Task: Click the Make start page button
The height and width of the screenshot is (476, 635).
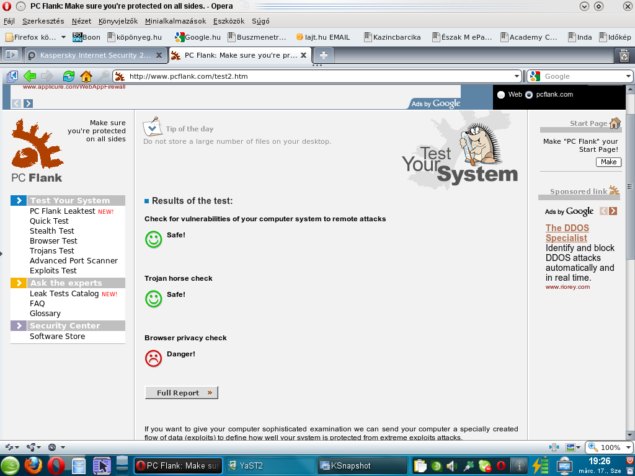Action: pyautogui.click(x=608, y=162)
